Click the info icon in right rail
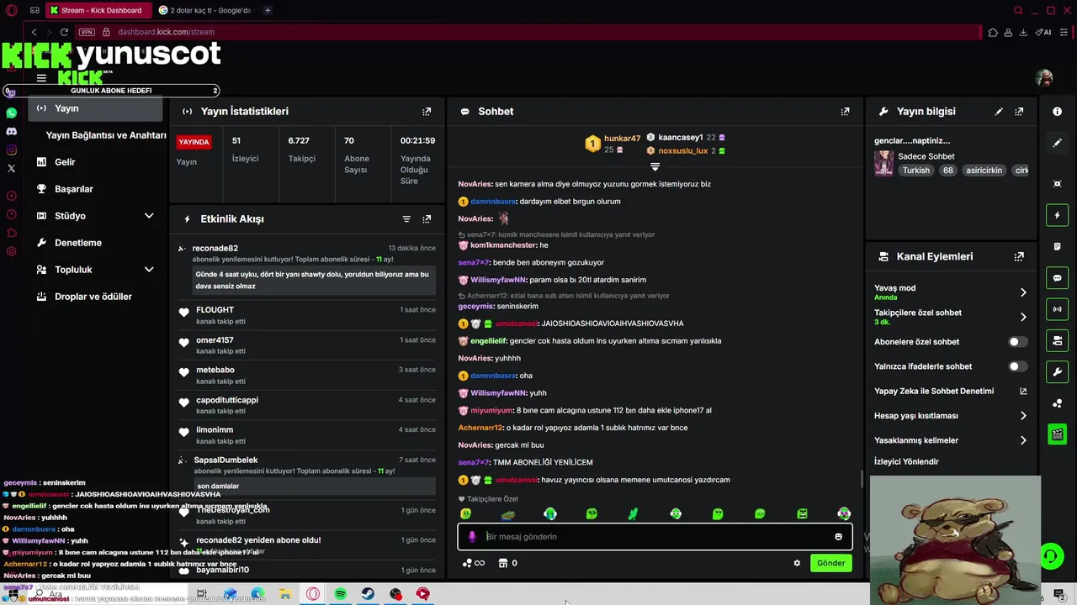Image resolution: width=1077 pixels, height=605 pixels. [x=1058, y=112]
